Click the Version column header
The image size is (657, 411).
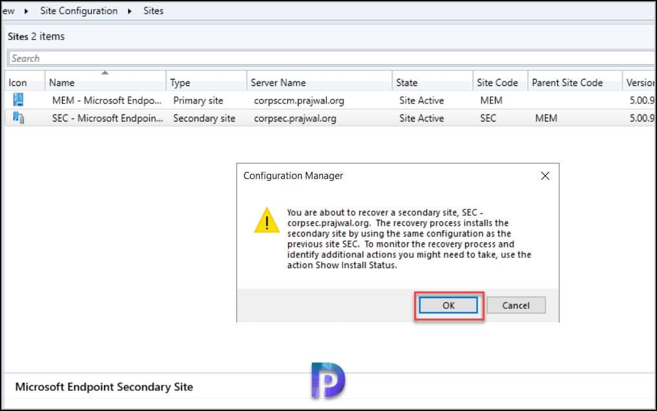pos(639,83)
